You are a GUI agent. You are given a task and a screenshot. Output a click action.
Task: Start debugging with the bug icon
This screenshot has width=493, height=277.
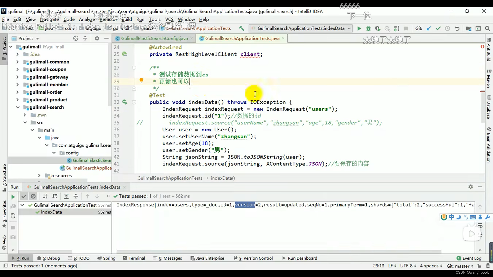tap(368, 28)
